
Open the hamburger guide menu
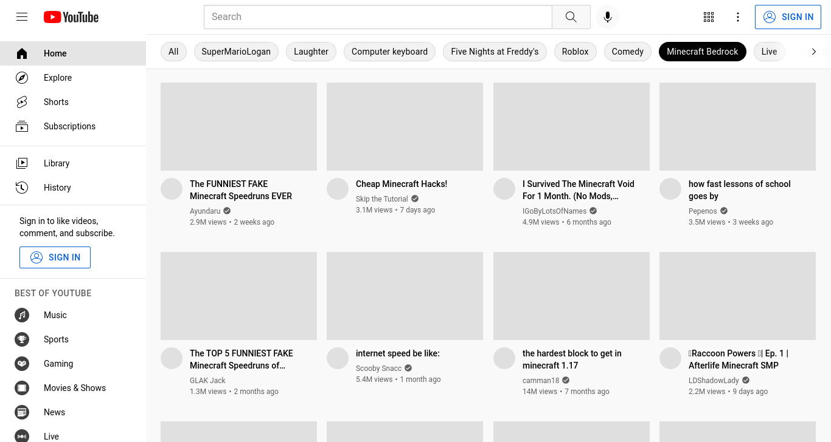click(x=22, y=17)
